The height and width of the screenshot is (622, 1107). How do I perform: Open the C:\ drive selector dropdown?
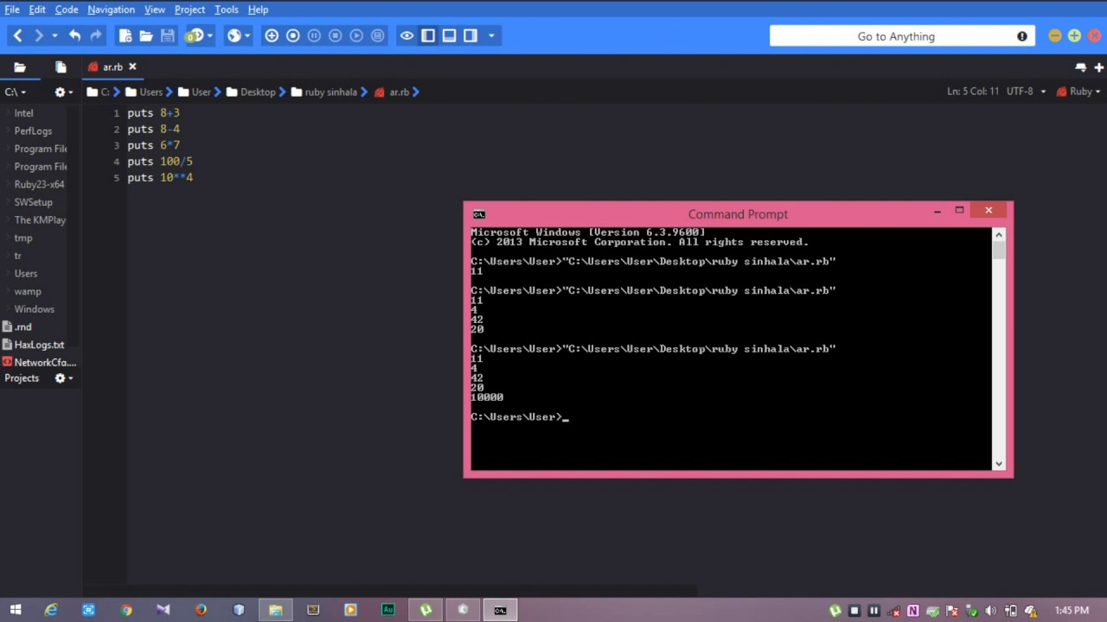(16, 92)
